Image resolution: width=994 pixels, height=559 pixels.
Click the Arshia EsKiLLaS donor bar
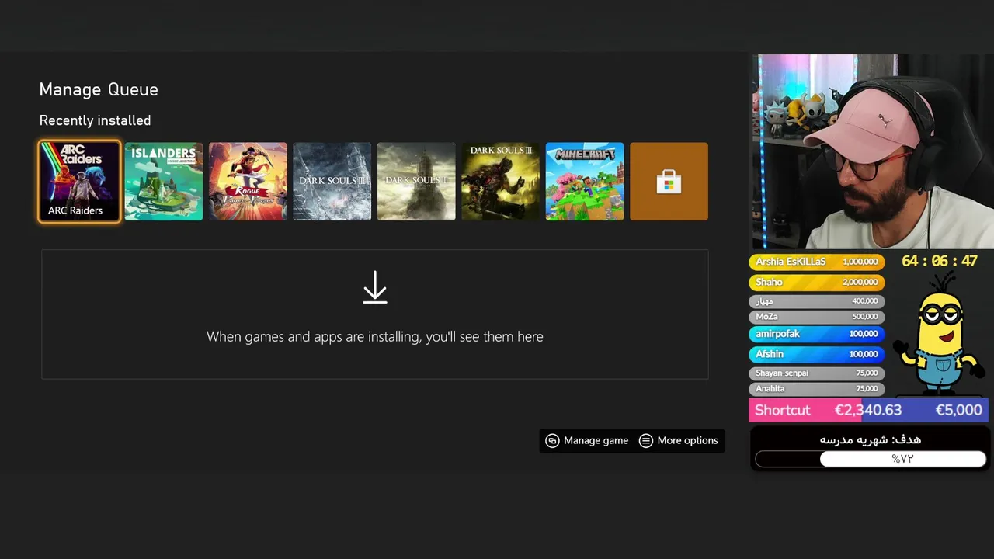(x=816, y=262)
